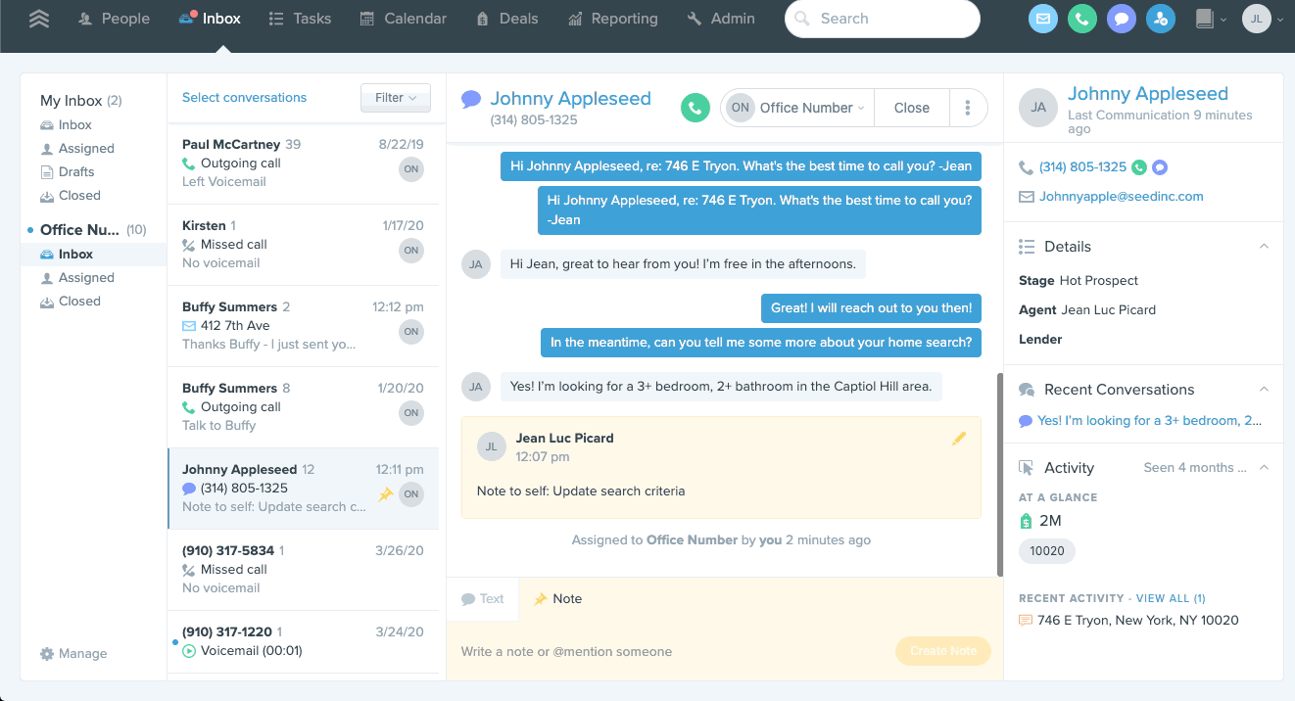
Task: Click green call icon beside (314) 805-1325 in sidebar
Action: click(x=1139, y=167)
